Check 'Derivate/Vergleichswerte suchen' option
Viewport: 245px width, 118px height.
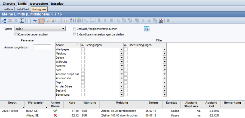(x=74, y=29)
